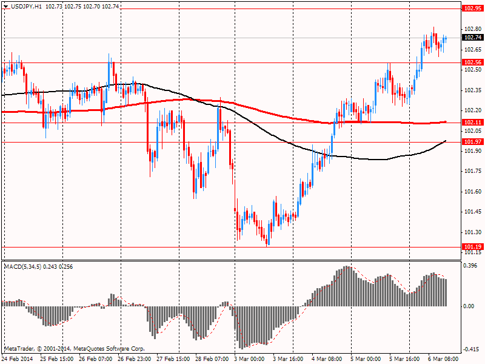Select the horizontal support line at 101.19
This screenshot has width=485, height=364.
(232, 247)
